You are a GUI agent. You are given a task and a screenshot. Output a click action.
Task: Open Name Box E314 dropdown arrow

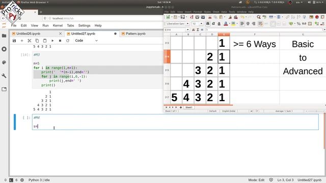point(188,29)
